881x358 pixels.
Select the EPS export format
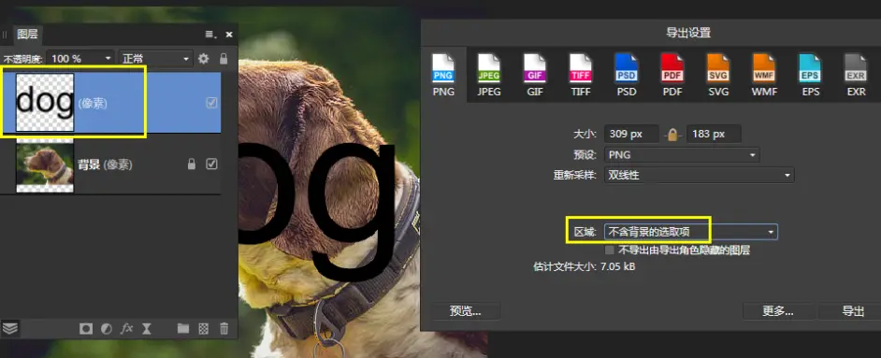[810, 75]
